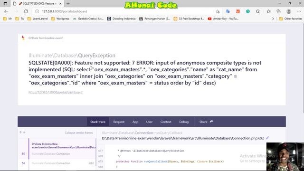Add this page to favorites via the star-plus icon
The width and height of the screenshot is (304, 171).
[218, 11]
